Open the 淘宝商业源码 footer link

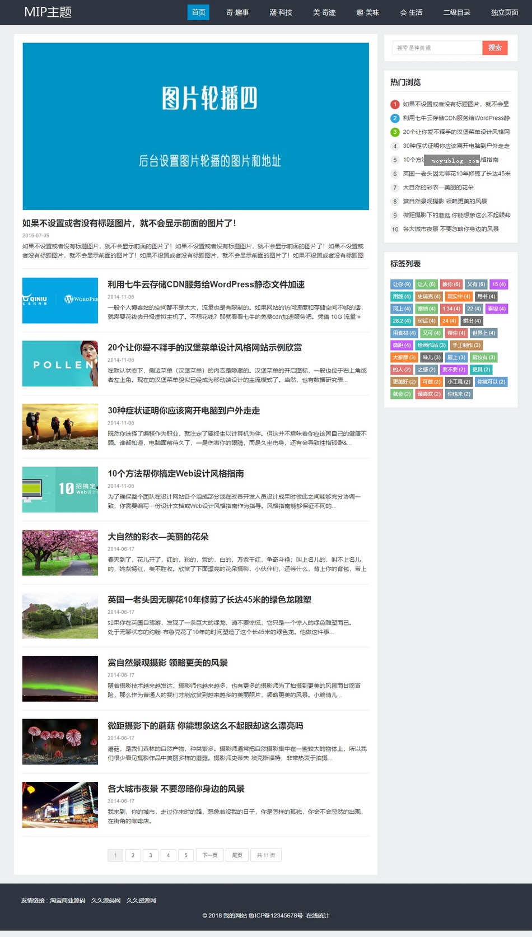pyautogui.click(x=68, y=901)
